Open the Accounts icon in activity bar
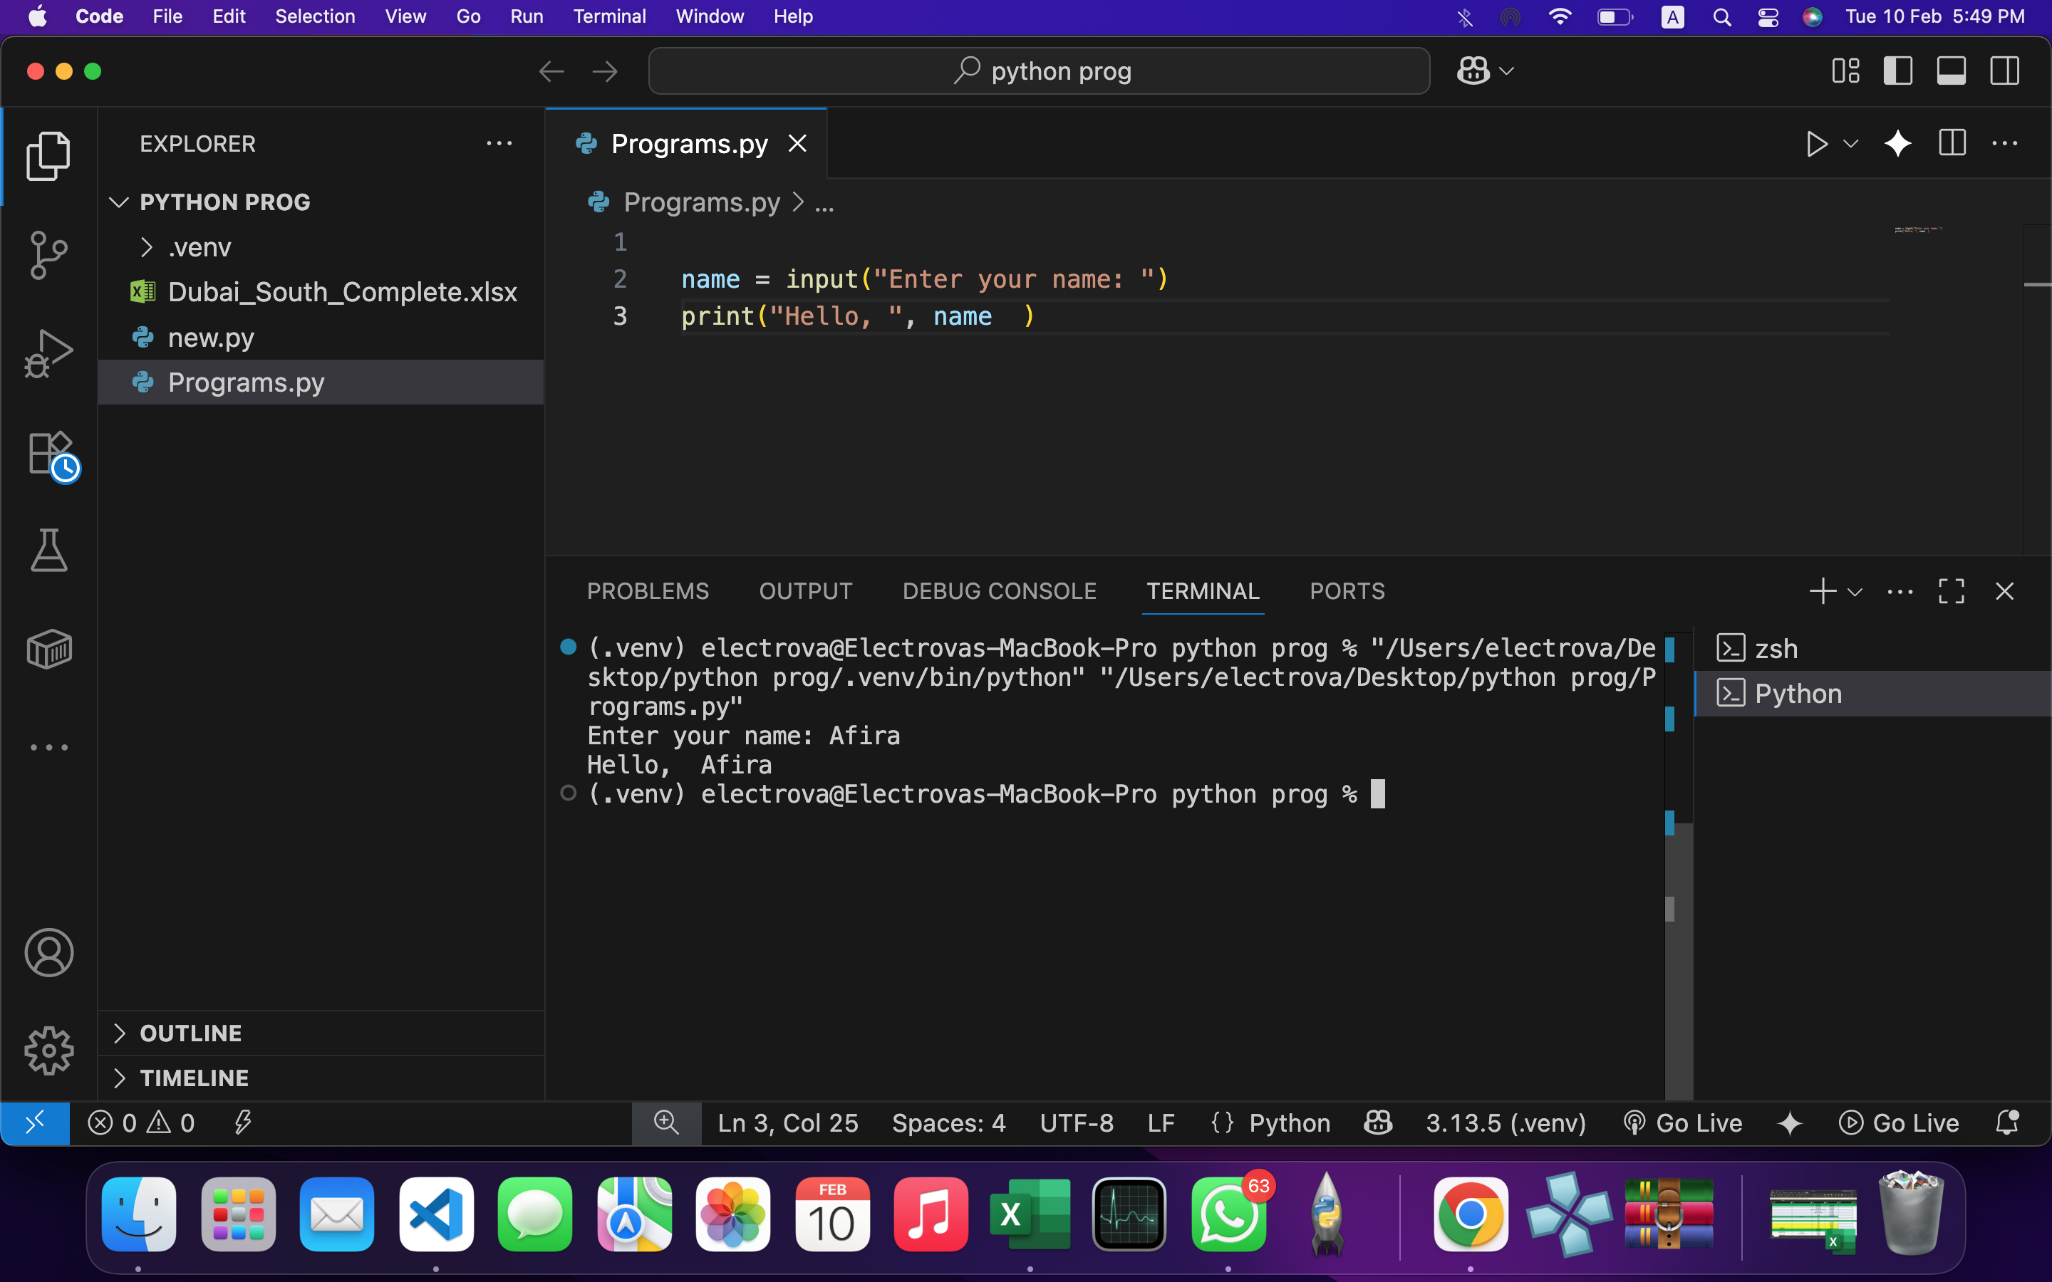 48,952
